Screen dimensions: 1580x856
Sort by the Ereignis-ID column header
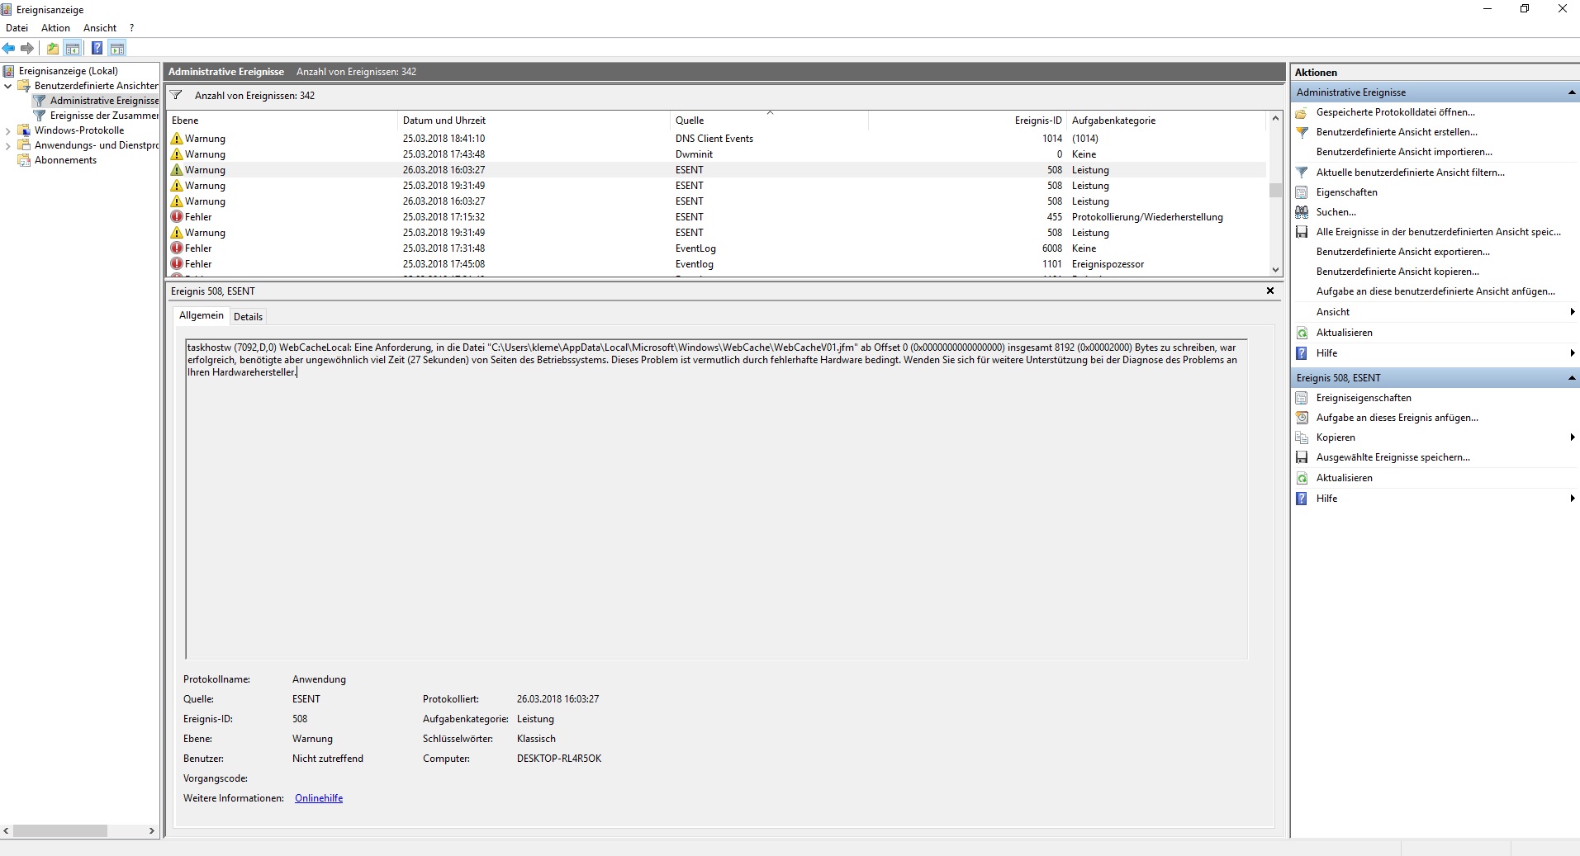coord(967,121)
